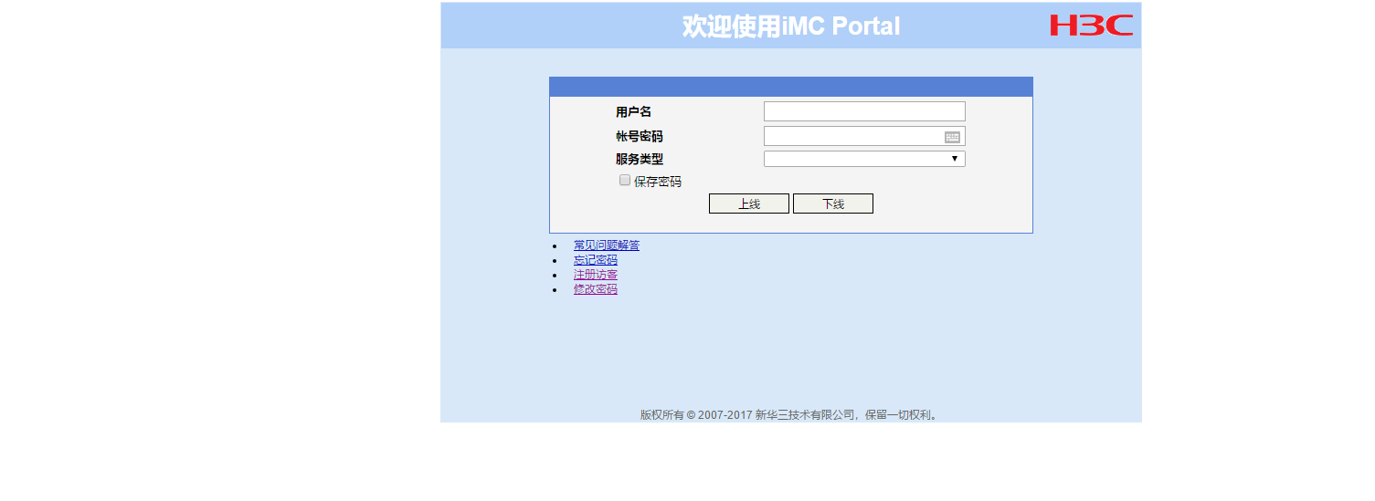Click the 欢迎使用iMC Portal heading
The height and width of the screenshot is (501, 1375).
(x=791, y=26)
